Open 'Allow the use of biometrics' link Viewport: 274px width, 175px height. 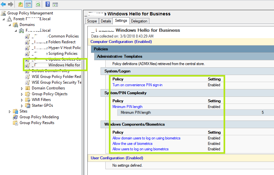point(132,144)
